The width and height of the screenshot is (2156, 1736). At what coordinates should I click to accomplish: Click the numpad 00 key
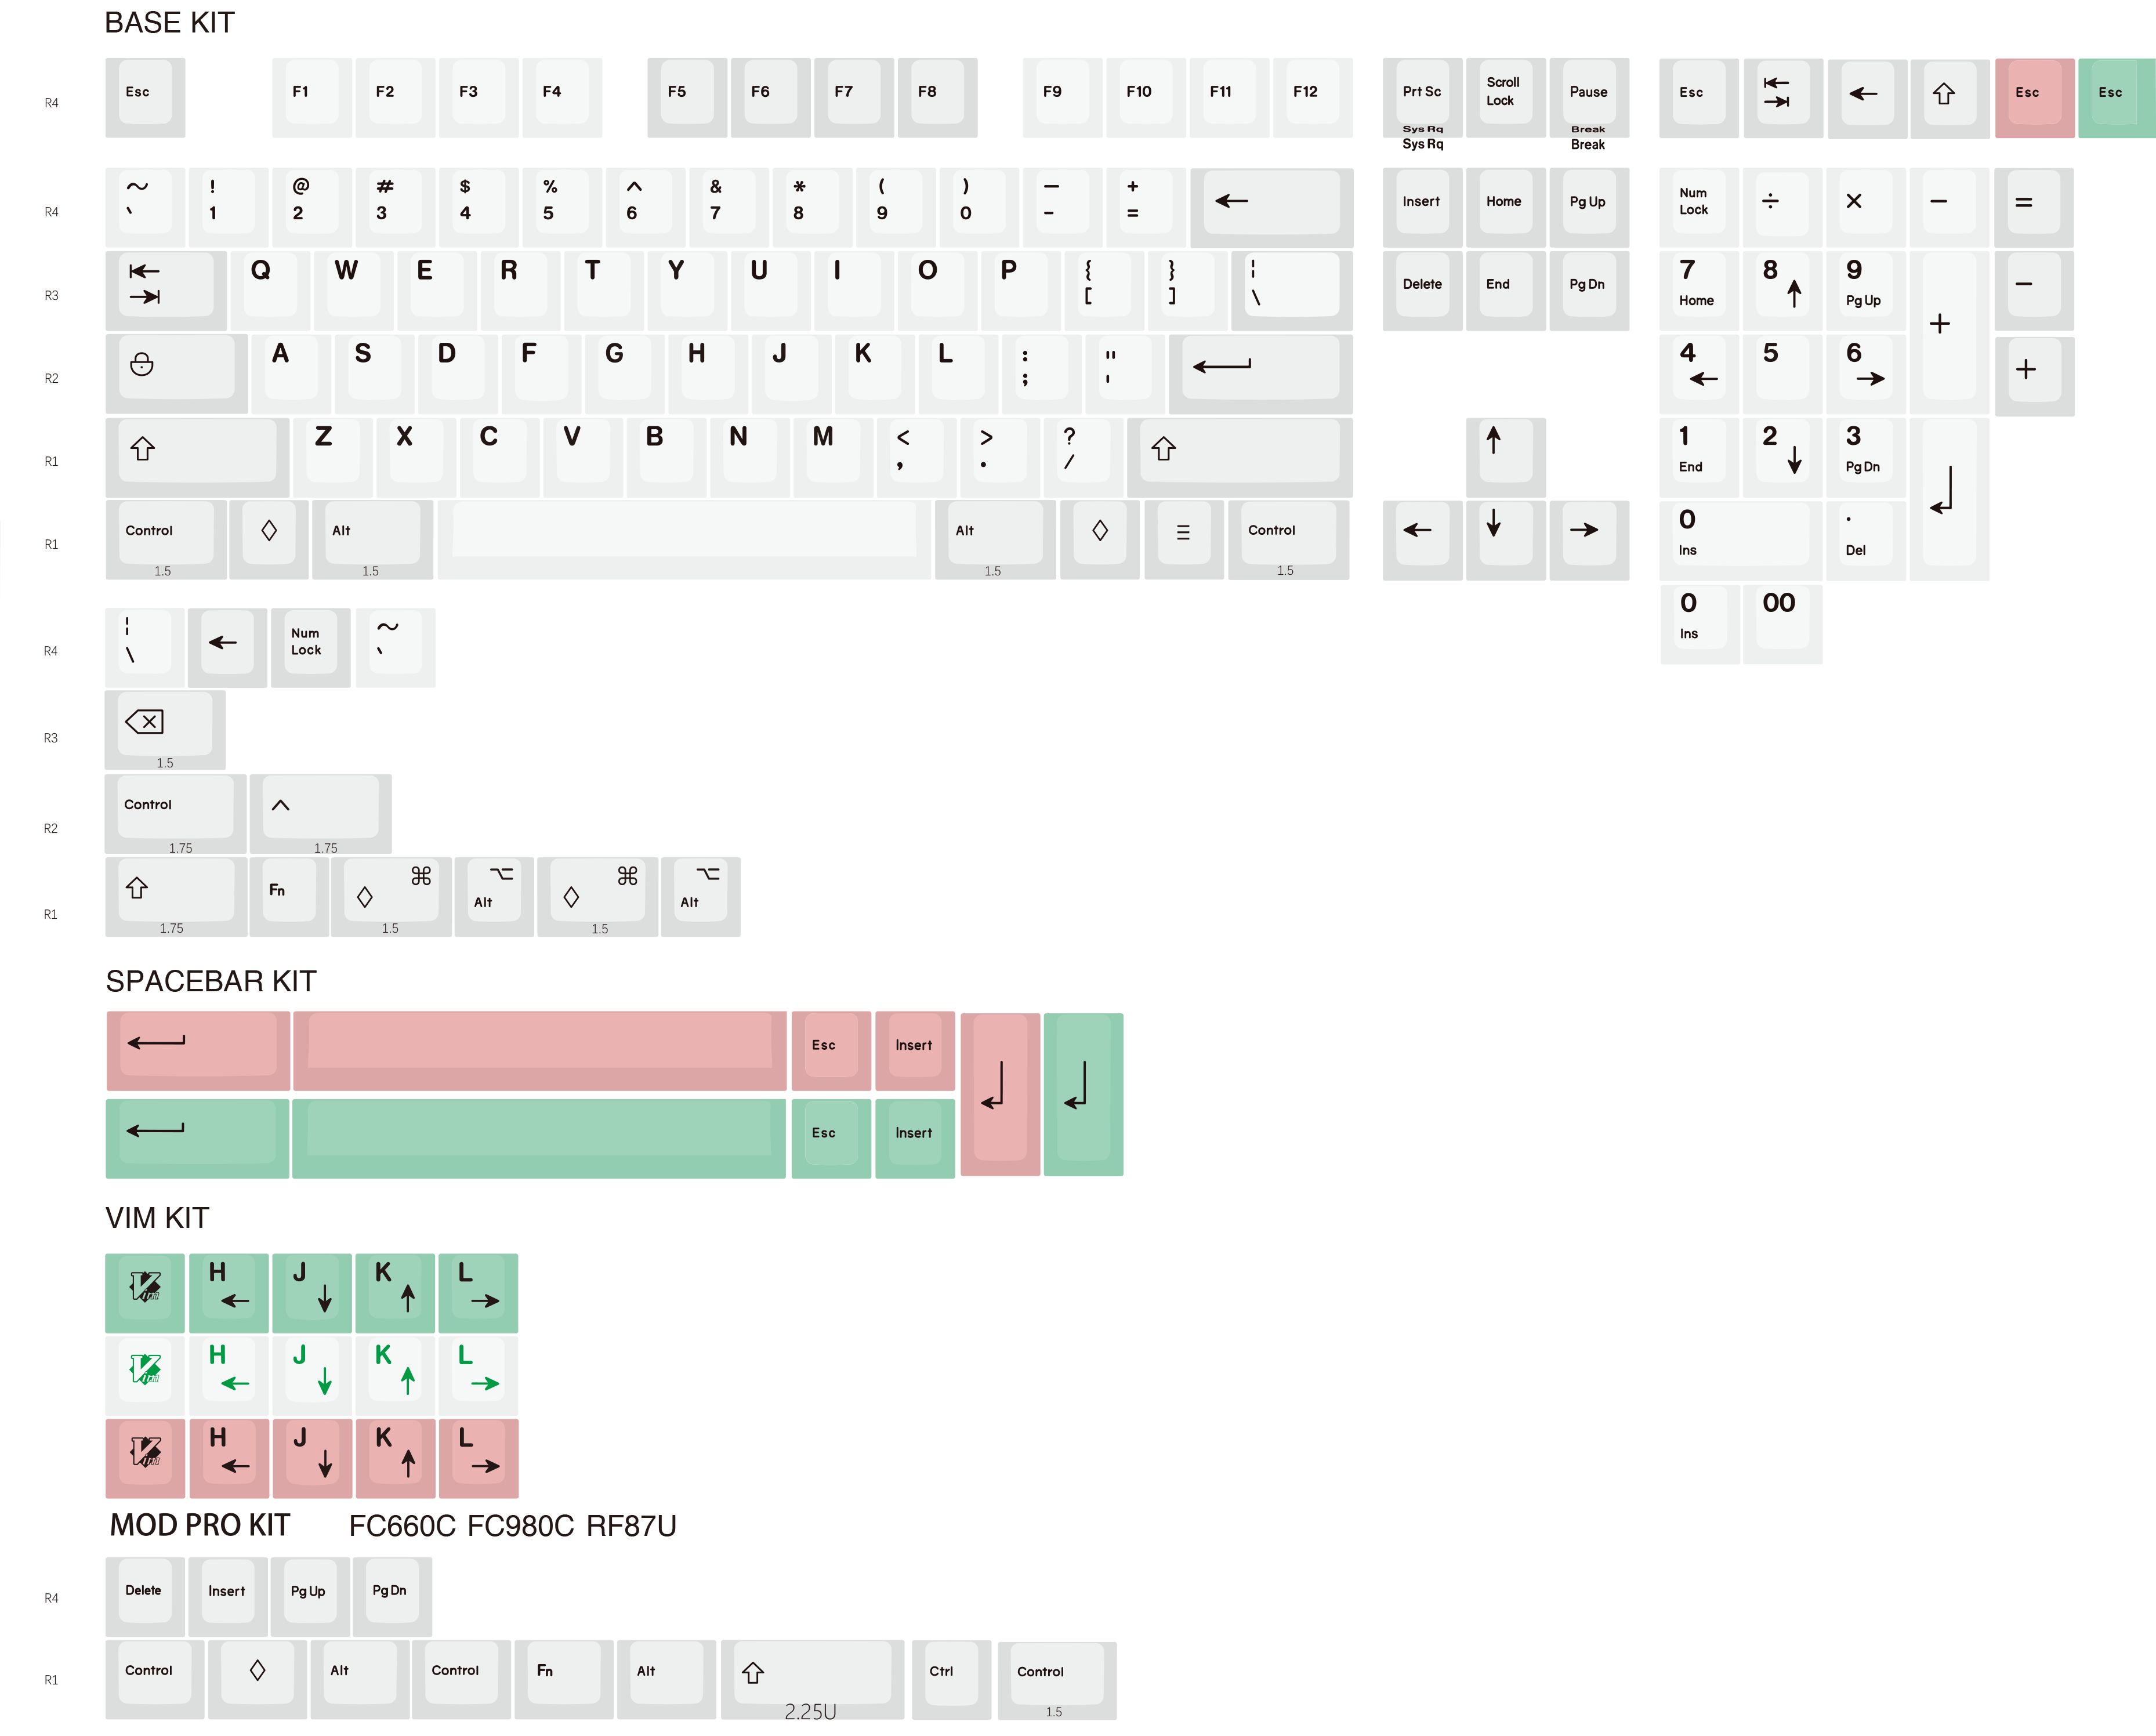(1783, 625)
